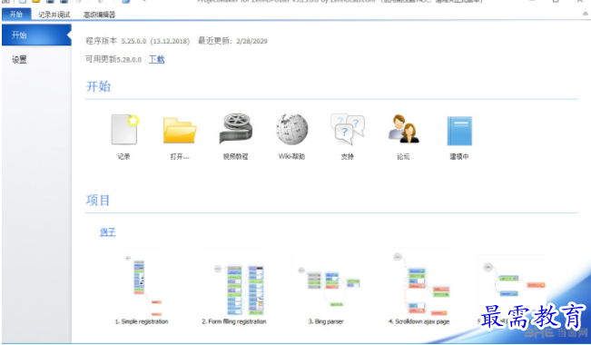The height and width of the screenshot is (345, 591).
Task: Open the 记录 new record icon
Action: coord(124,129)
